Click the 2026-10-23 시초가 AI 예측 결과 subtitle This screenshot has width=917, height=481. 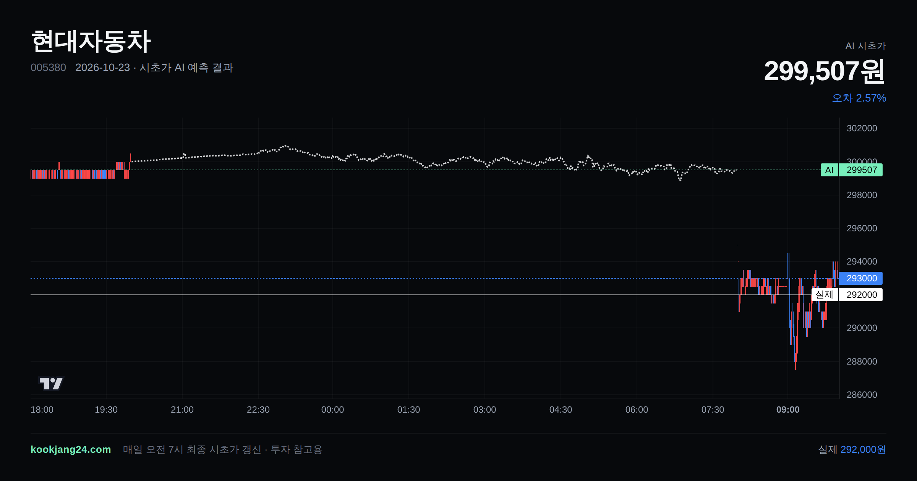coord(154,68)
